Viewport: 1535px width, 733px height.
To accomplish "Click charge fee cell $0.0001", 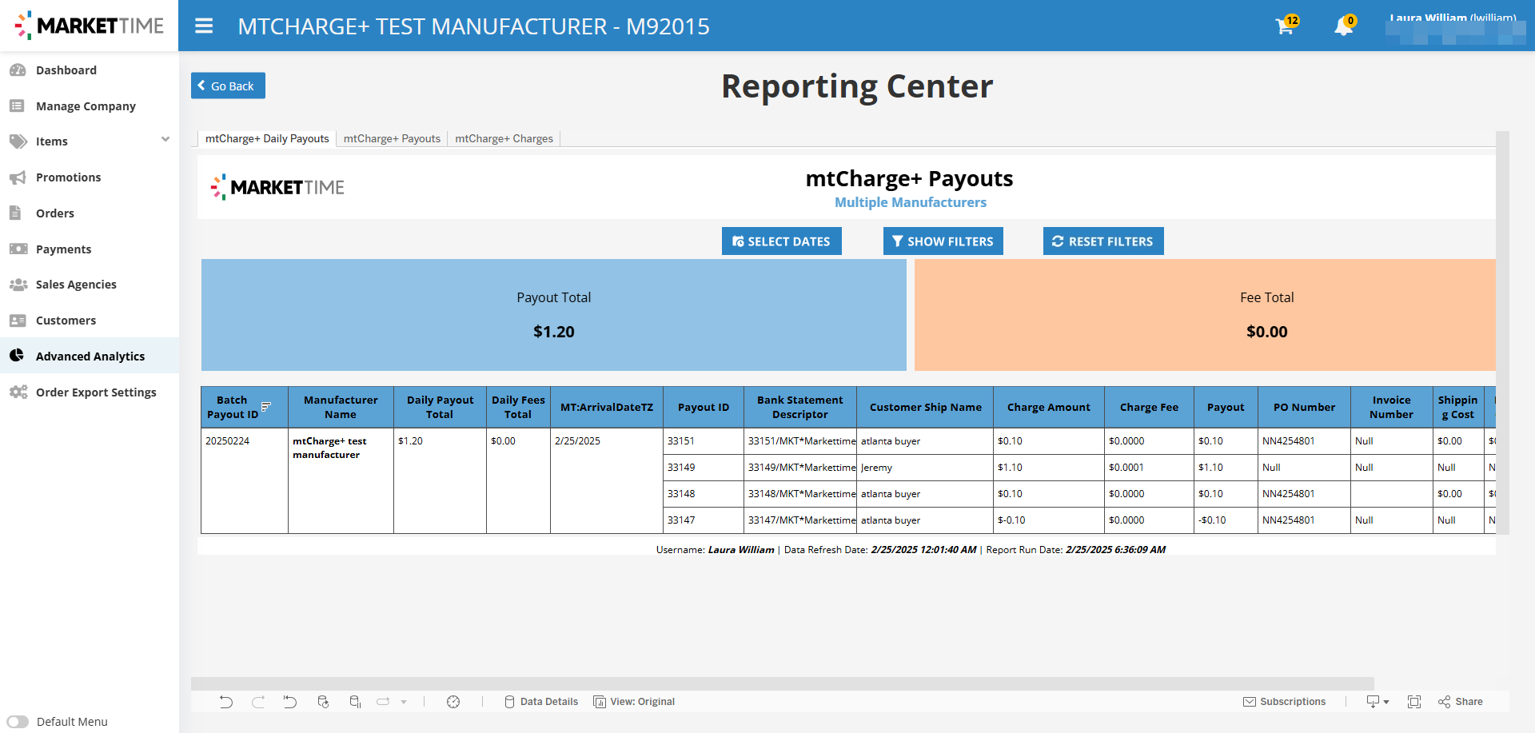I will 1149,468.
